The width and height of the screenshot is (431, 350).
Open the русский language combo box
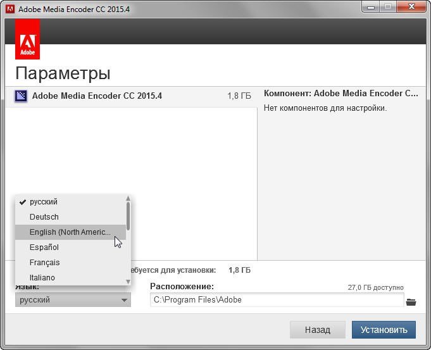point(73,300)
